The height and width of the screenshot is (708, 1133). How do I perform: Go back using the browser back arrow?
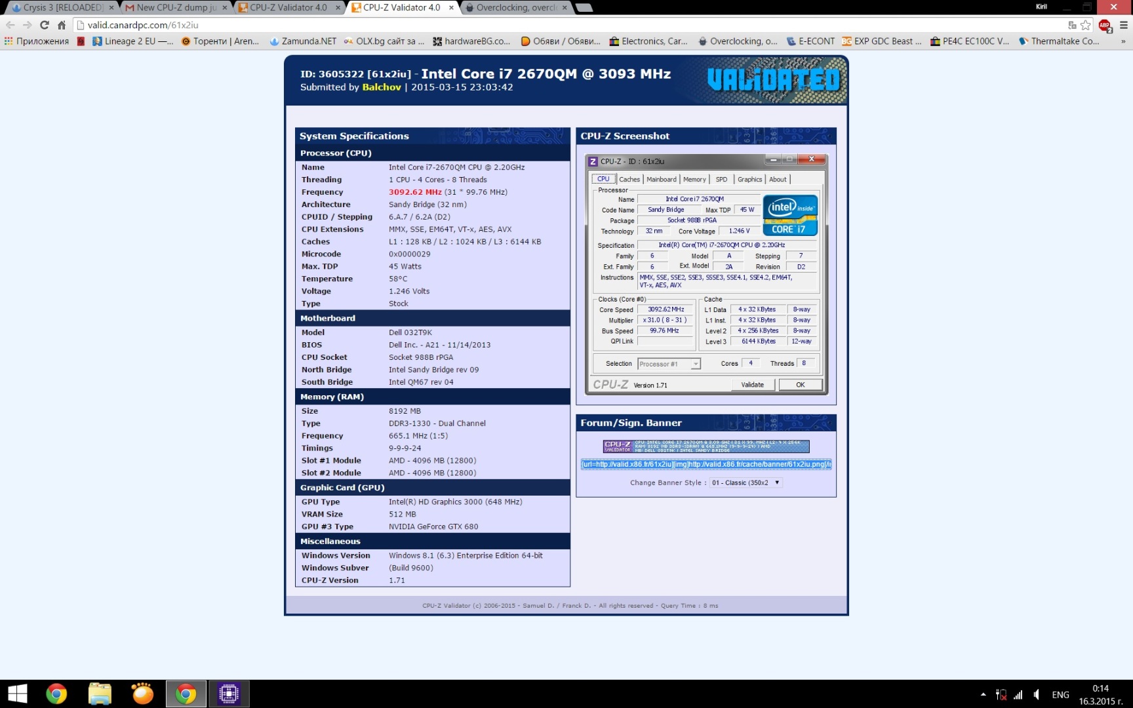(x=10, y=25)
